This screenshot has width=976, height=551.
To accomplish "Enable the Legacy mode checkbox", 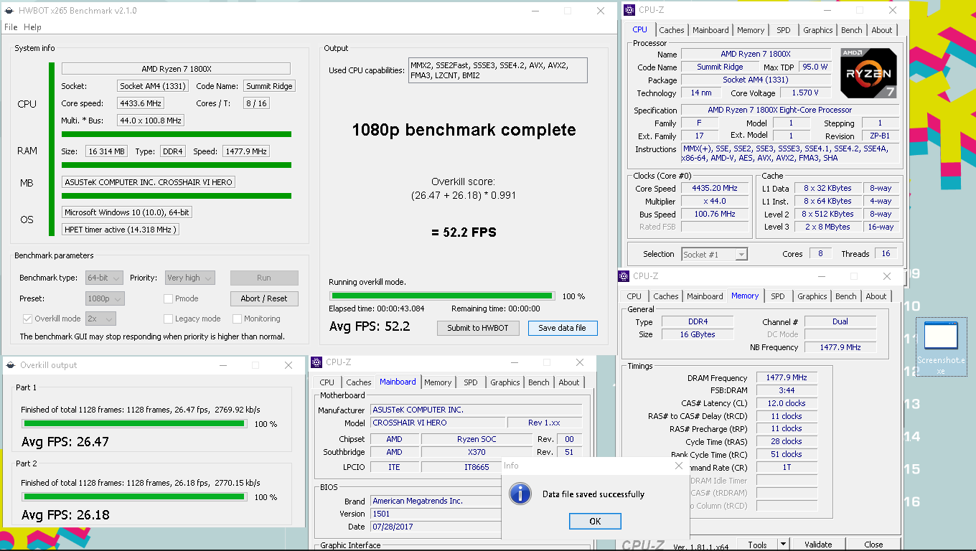I will point(168,319).
